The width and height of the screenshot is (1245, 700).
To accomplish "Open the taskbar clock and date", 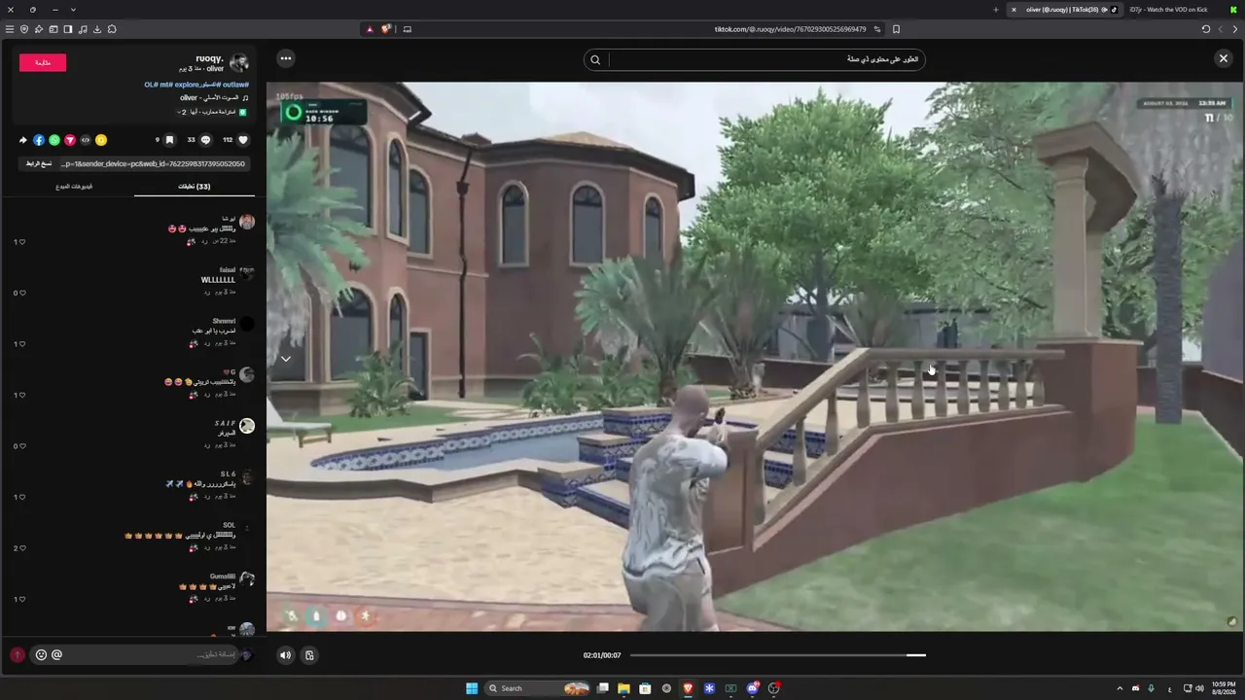I will tap(1224, 688).
